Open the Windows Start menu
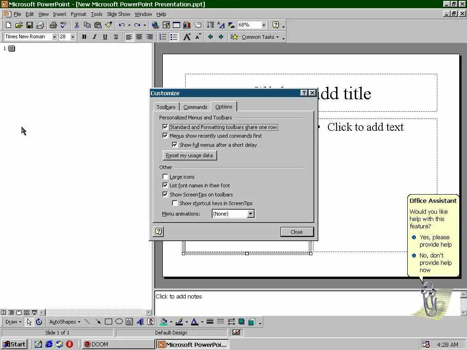 click(14, 345)
